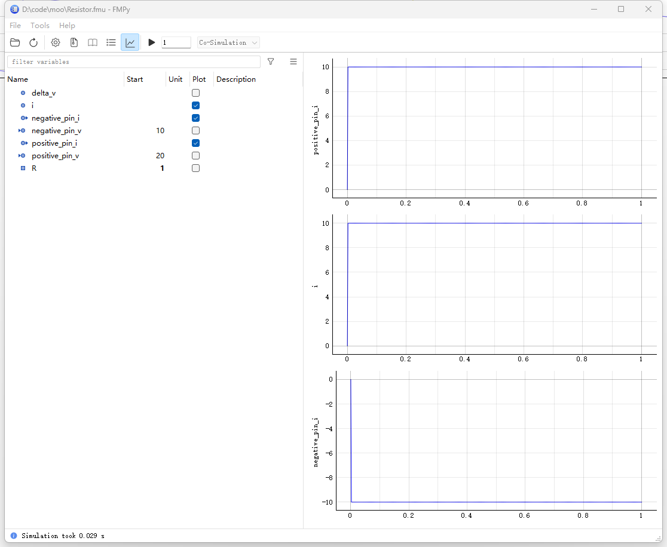This screenshot has height=547, width=667.
Task: Click the positive_pin_i output icon
Action: click(24, 143)
